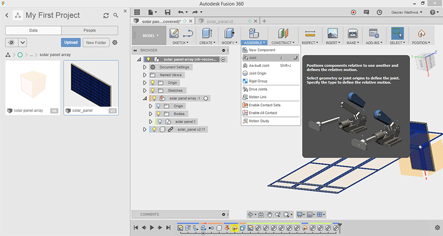Click the Save icon in title toolbar
443x236 pixels.
168,12
